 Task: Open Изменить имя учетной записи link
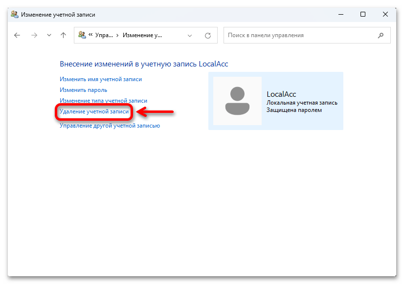point(101,79)
